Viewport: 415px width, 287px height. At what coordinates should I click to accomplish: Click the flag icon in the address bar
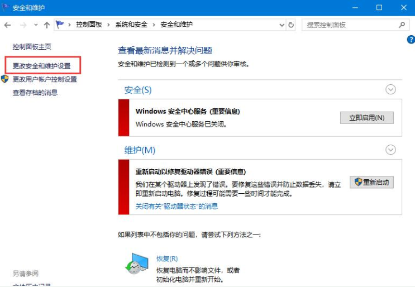click(60, 25)
